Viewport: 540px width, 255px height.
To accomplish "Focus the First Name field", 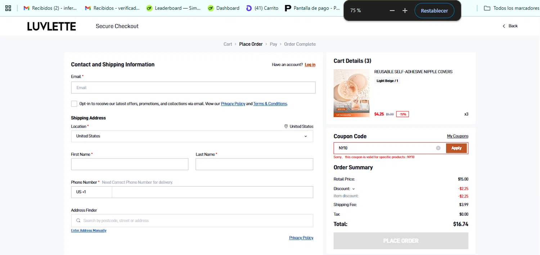I will click(x=130, y=164).
